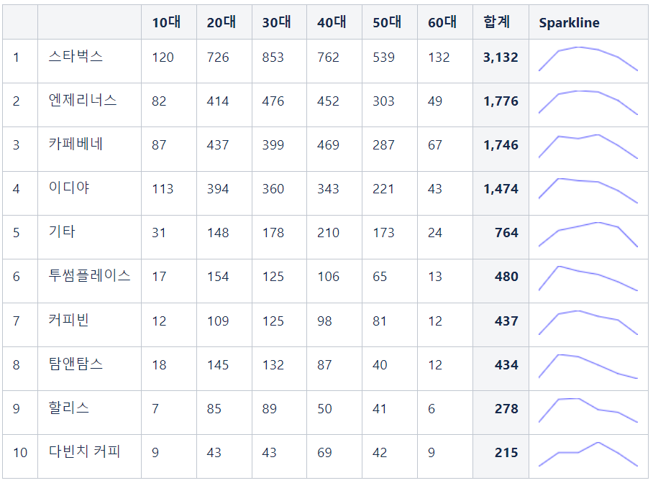Click the 카페베네 sparkline chart
This screenshot has height=483, width=653.
(588, 147)
